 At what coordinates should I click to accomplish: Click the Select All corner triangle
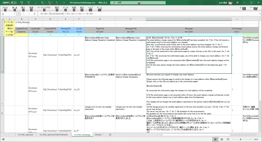pyautogui.click(x=2, y=19)
